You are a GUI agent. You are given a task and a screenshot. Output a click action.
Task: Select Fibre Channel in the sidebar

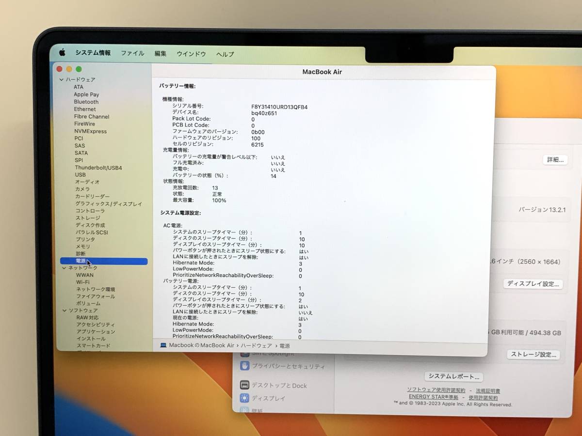pos(92,117)
